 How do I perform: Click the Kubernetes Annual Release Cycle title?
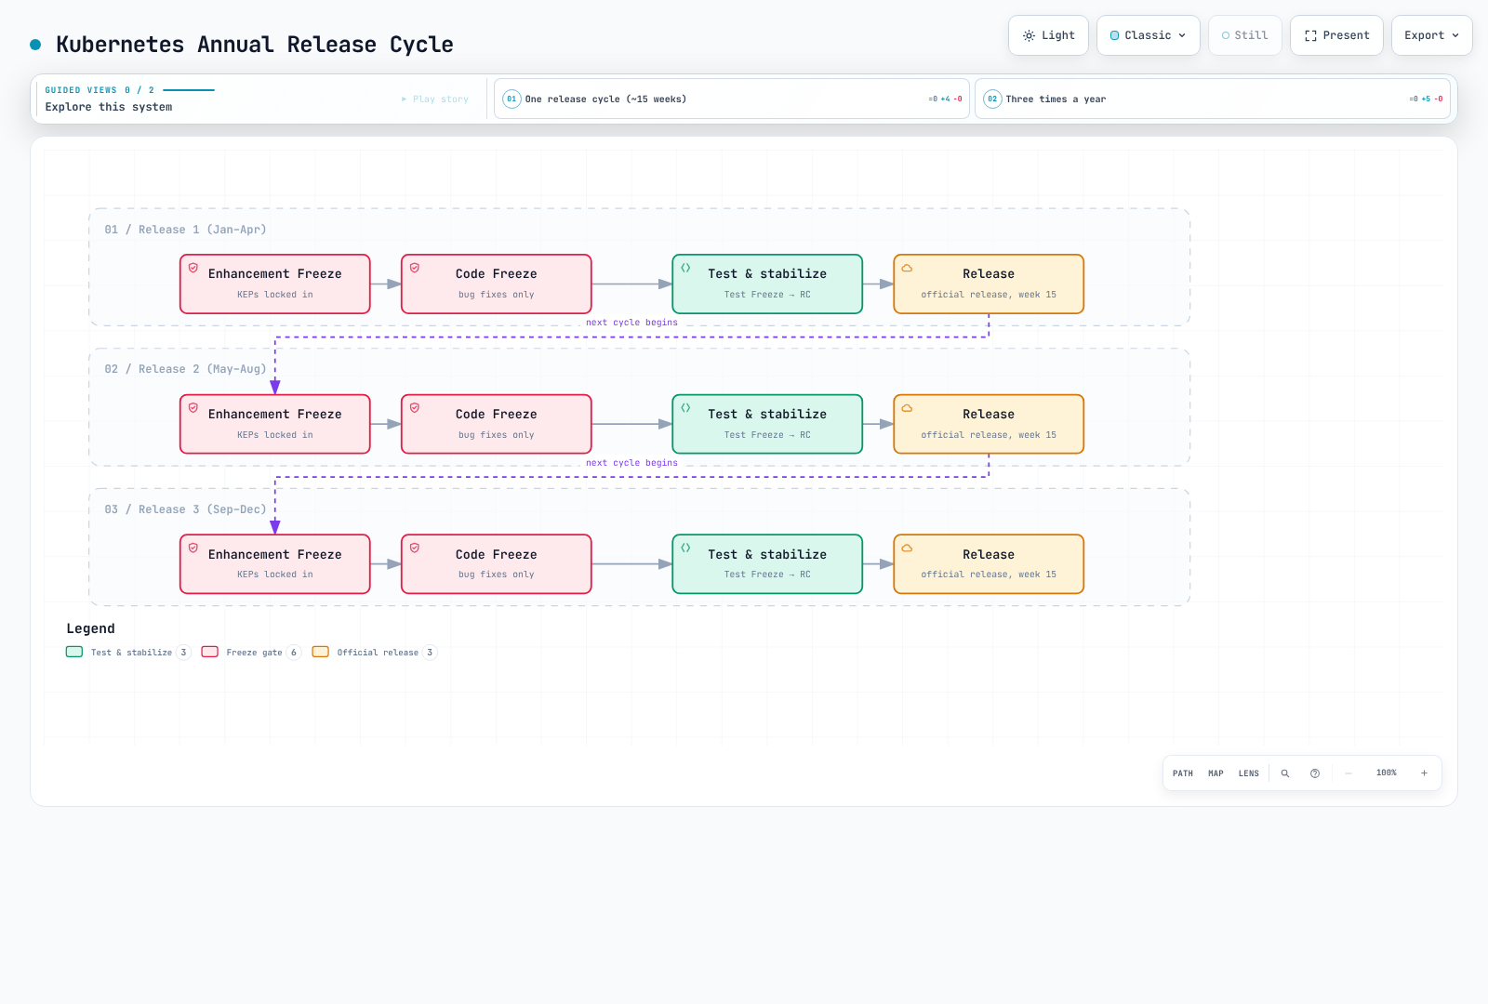pos(255,45)
